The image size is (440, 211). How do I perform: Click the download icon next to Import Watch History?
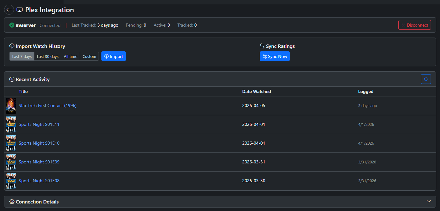pos(12,46)
